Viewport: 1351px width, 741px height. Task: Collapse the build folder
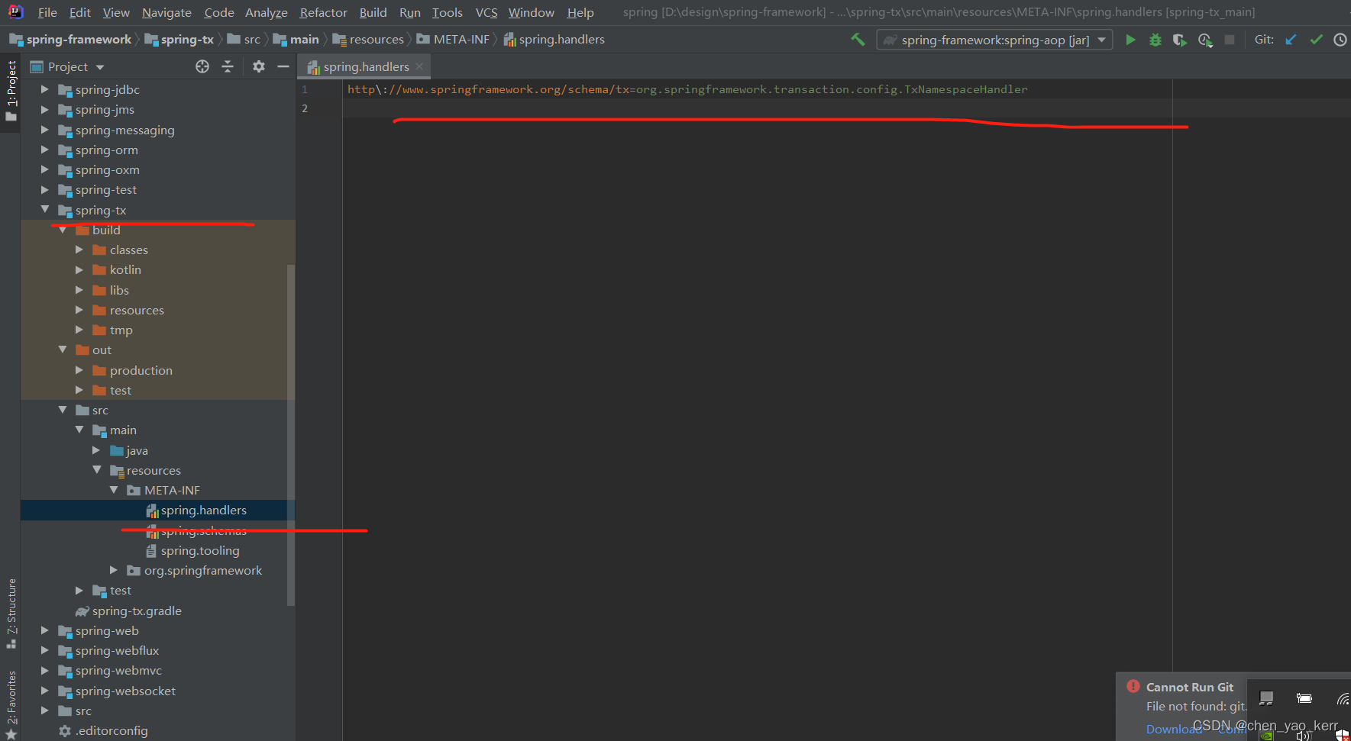tap(63, 230)
